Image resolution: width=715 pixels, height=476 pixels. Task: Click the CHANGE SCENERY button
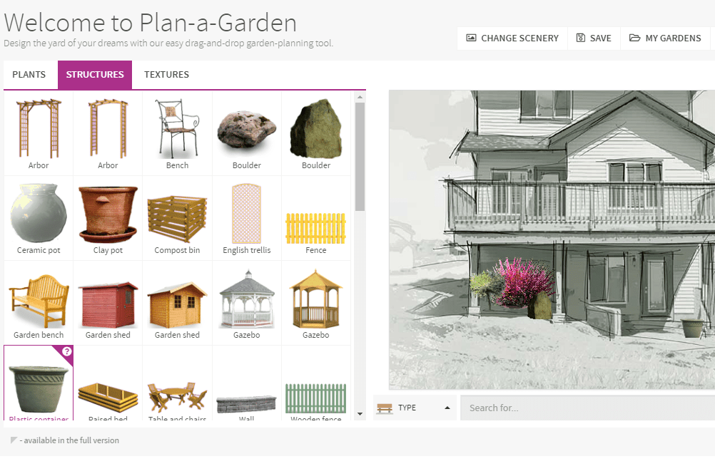pyautogui.click(x=512, y=38)
